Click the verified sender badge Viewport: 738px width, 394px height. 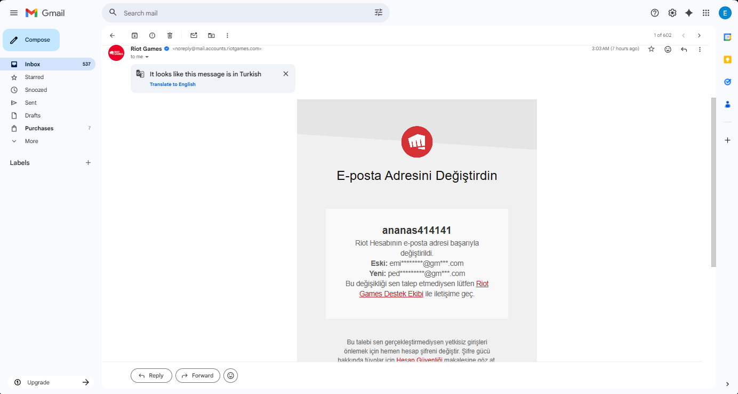pos(166,49)
